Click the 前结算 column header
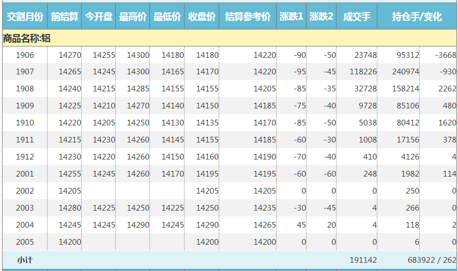Viewport: 458px width, 271px height. tap(65, 17)
